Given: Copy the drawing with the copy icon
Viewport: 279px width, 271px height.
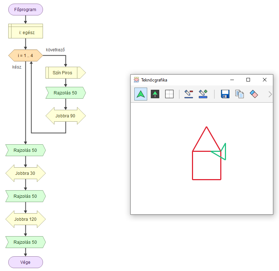Looking at the screenshot, I should coord(239,94).
